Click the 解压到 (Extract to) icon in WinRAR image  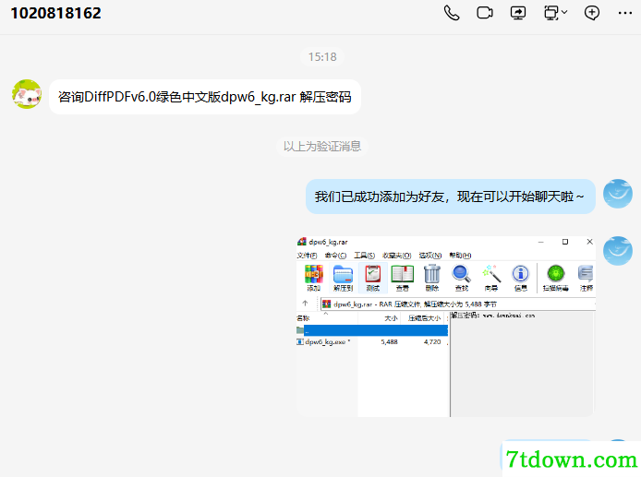(343, 278)
